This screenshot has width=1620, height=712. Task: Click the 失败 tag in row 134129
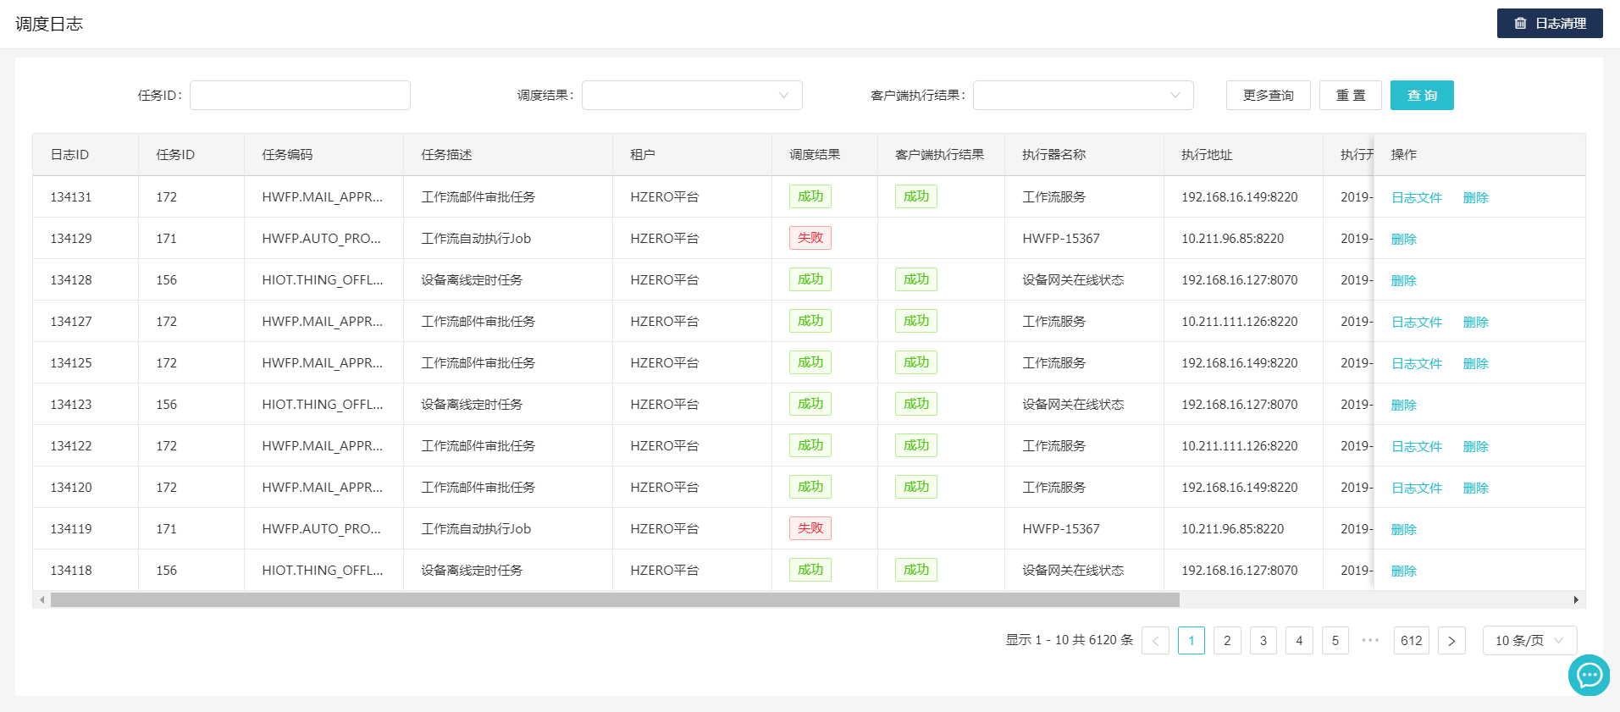pyautogui.click(x=810, y=238)
